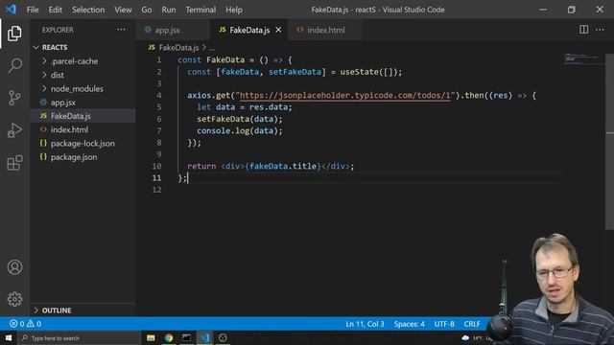Open the Run and Debug view icon
The width and height of the screenshot is (614, 345).
tap(14, 130)
